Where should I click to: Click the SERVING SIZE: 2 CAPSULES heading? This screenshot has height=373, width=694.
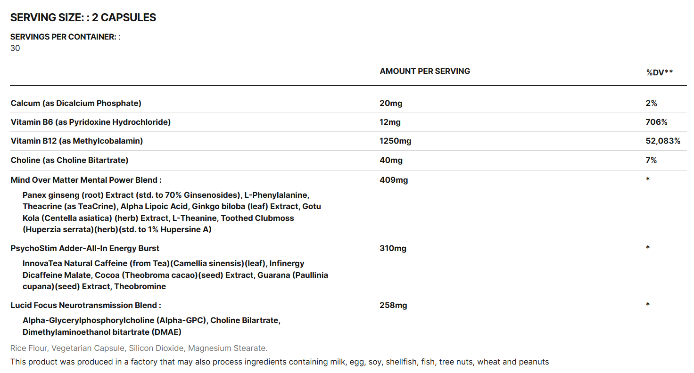[x=83, y=18]
